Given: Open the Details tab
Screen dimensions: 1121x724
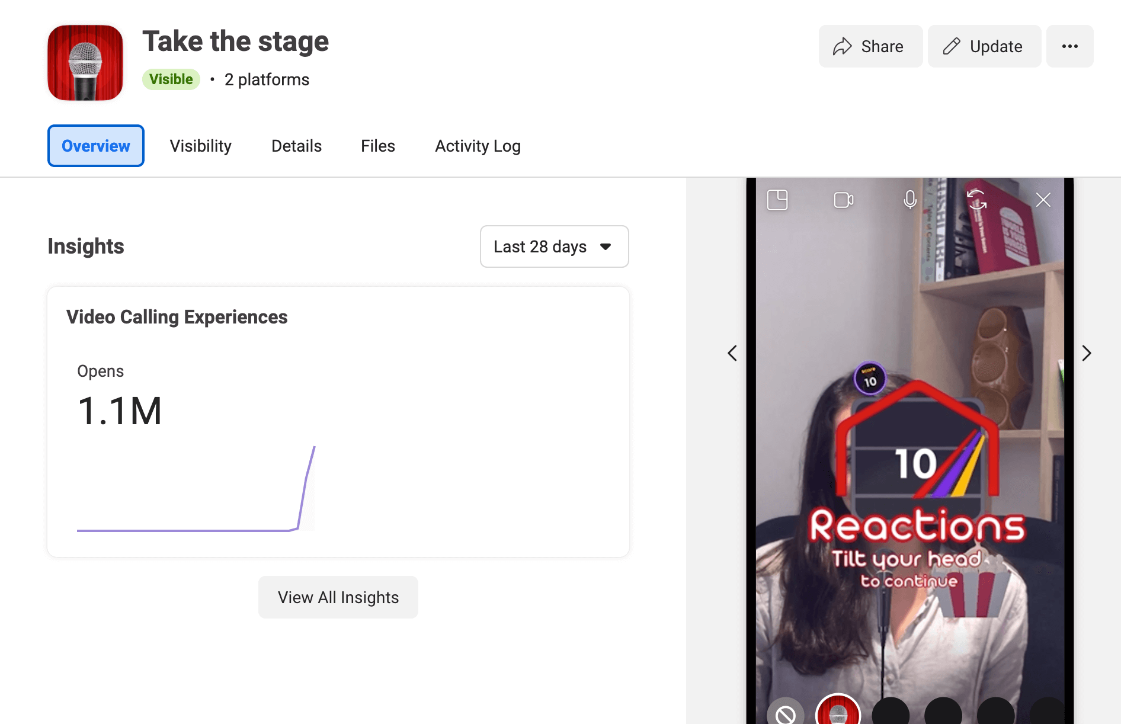Looking at the screenshot, I should (x=296, y=146).
